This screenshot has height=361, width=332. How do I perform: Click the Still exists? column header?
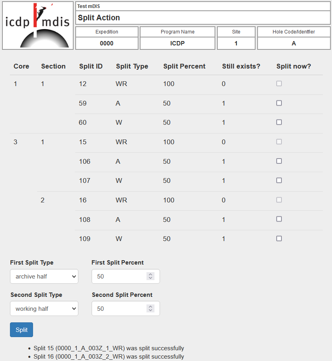point(241,66)
